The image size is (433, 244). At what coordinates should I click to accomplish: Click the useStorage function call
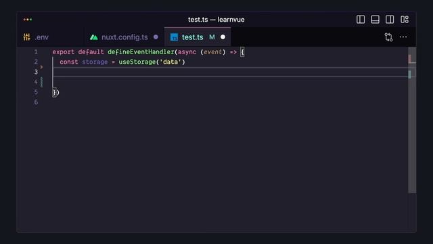click(x=137, y=62)
